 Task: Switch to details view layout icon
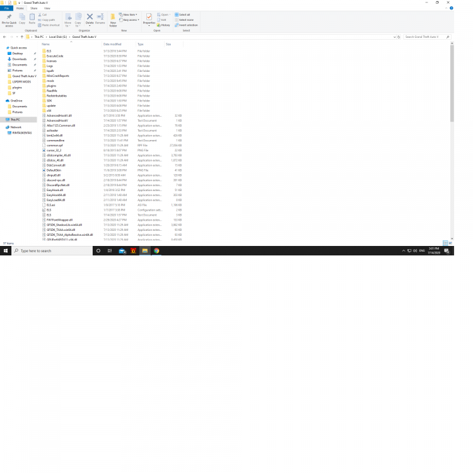coord(445,243)
